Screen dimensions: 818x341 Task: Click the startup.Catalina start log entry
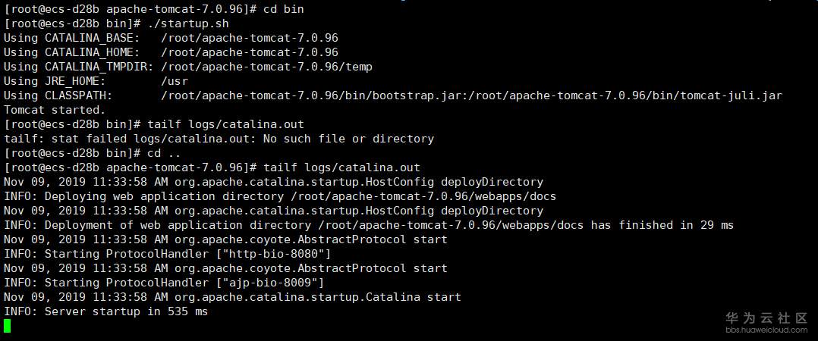[318, 297]
